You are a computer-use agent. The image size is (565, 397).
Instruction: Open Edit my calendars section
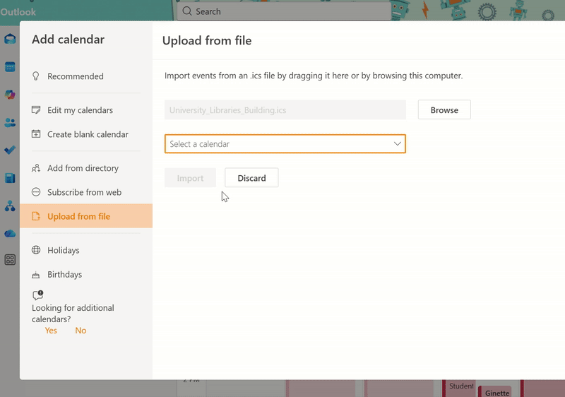(x=85, y=110)
